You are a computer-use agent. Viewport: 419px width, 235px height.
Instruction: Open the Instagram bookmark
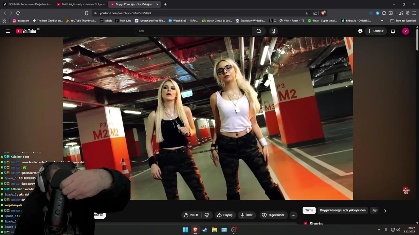[21, 21]
